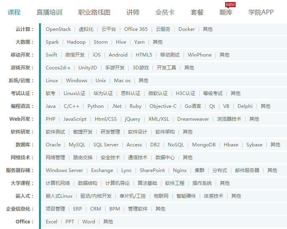This screenshot has height=229, width=287.
Task: Select the SharePoint link
Action: point(152,170)
